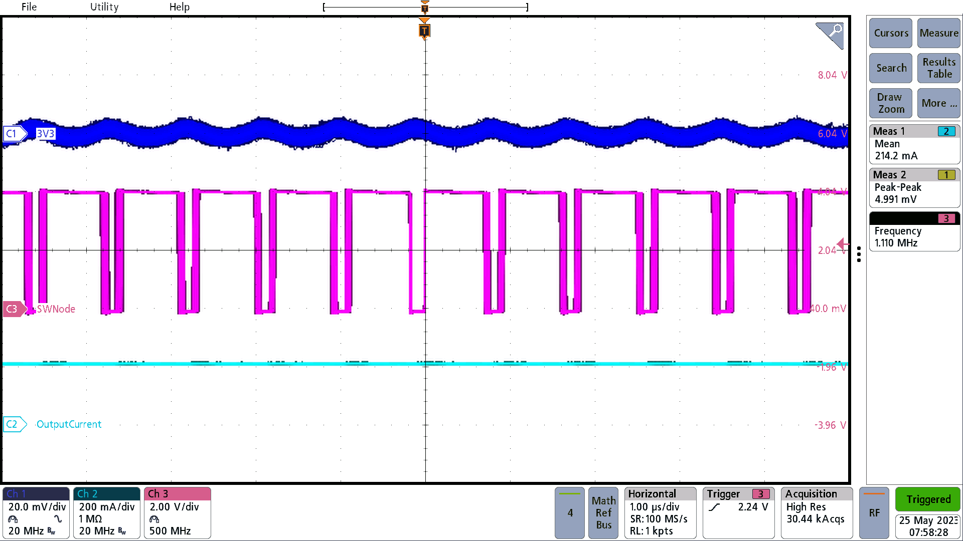Viewport: 963px width, 541px height.
Task: Click the green Triggered status indicator
Action: [927, 499]
